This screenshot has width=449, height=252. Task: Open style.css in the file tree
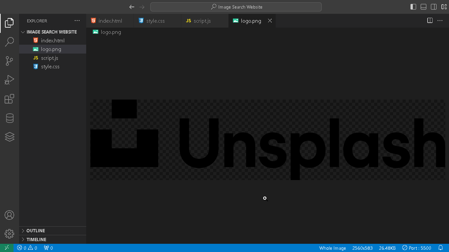[x=53, y=66]
